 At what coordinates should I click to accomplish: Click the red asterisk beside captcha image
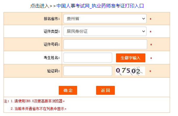[150, 71]
